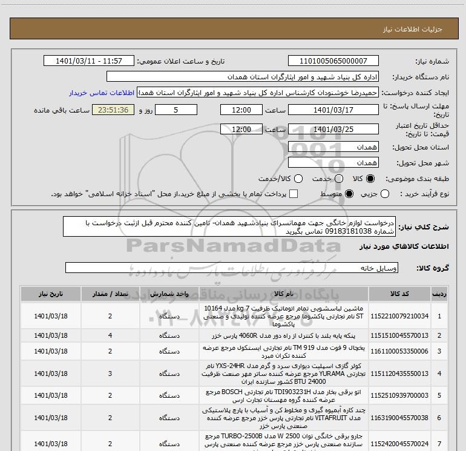Viewport: 466px width, 451px height.
Task: Click the request creator field حمیدرضا خوشنودان
Action: coord(258,93)
